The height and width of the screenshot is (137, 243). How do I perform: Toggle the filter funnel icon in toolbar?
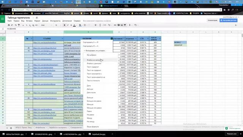pos(125,25)
